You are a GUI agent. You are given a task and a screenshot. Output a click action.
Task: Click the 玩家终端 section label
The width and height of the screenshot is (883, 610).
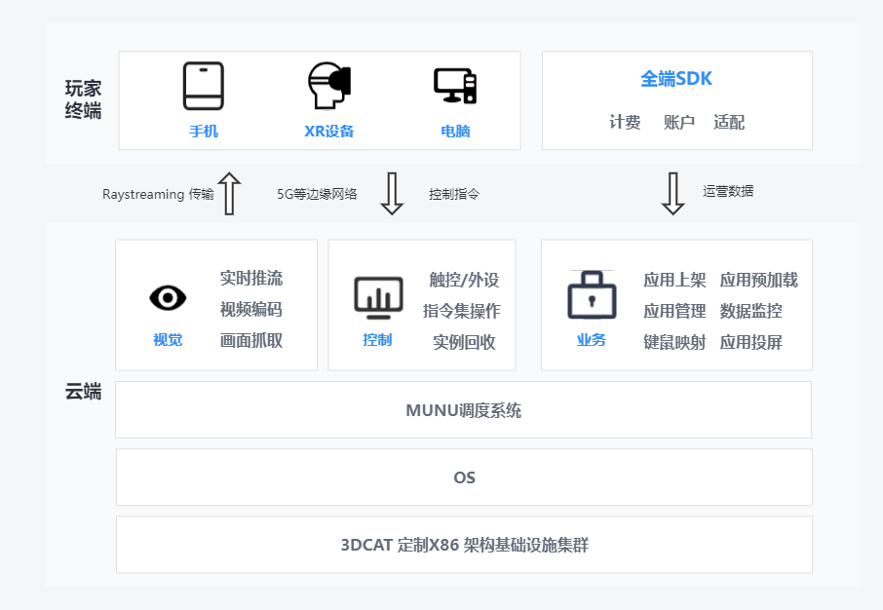coord(83,99)
